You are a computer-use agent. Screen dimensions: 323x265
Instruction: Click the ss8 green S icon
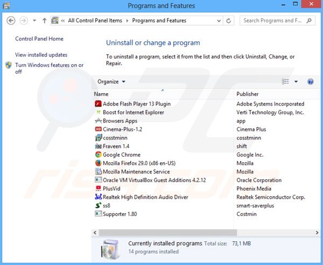pyautogui.click(x=99, y=205)
